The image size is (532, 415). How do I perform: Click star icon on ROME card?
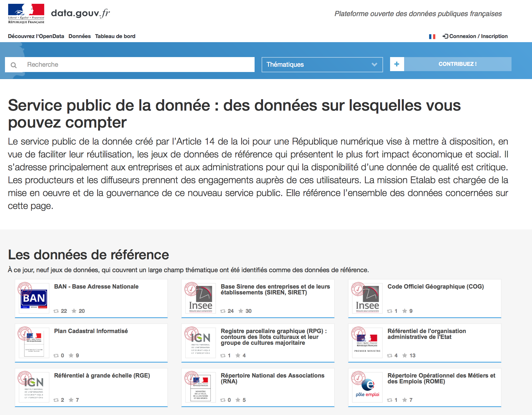(x=405, y=400)
